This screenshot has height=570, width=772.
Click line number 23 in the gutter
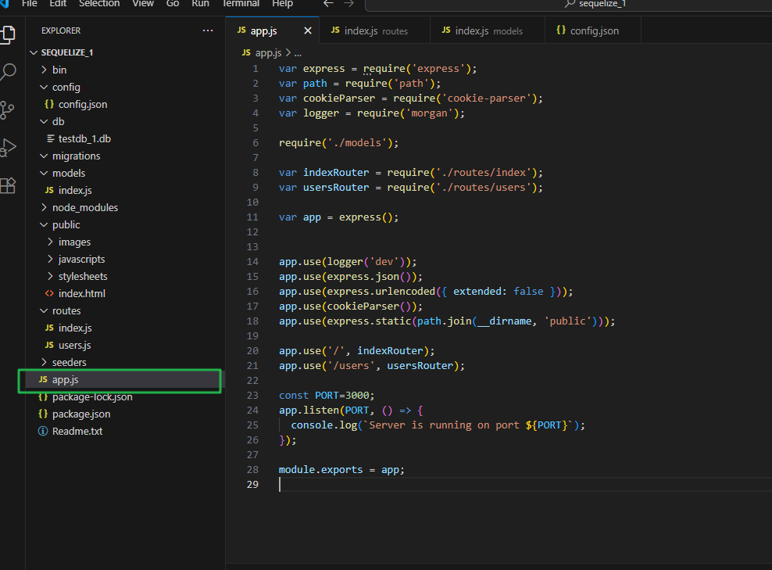click(x=252, y=395)
